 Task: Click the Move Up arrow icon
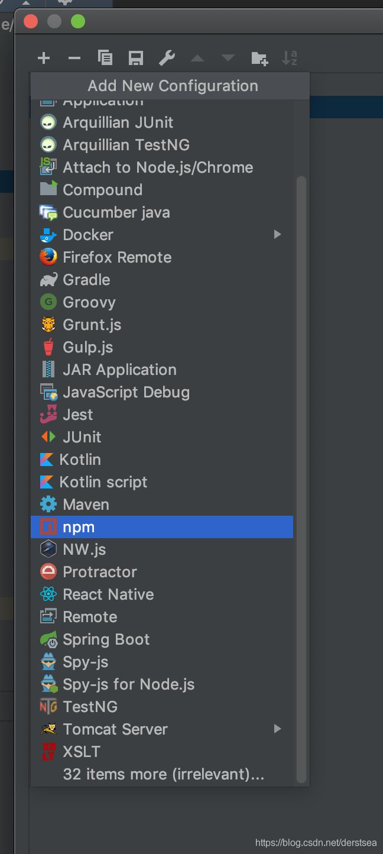pos(197,59)
